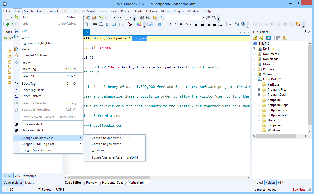Click the green back arrow under File menu

tap(7, 24)
